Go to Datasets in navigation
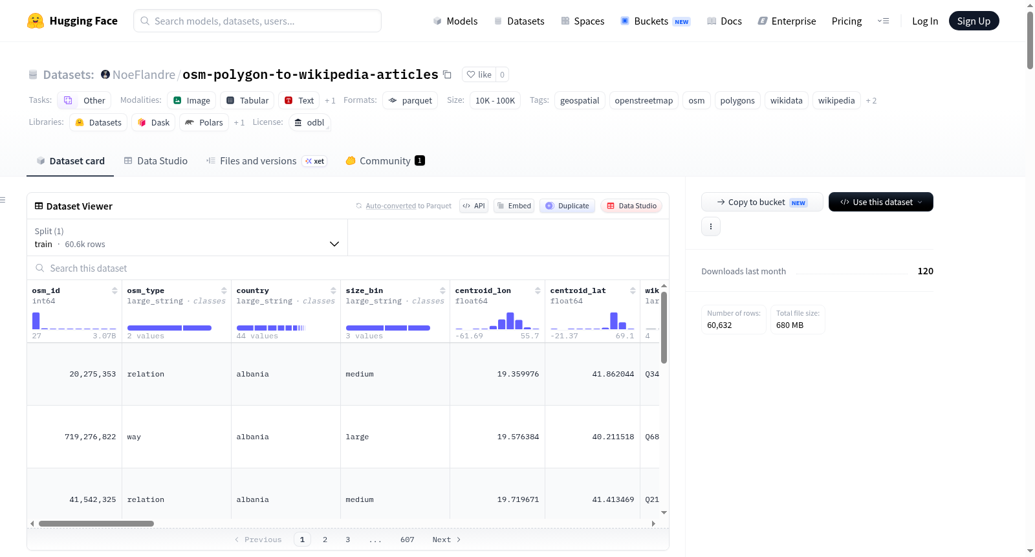The width and height of the screenshot is (1035, 557). click(519, 21)
